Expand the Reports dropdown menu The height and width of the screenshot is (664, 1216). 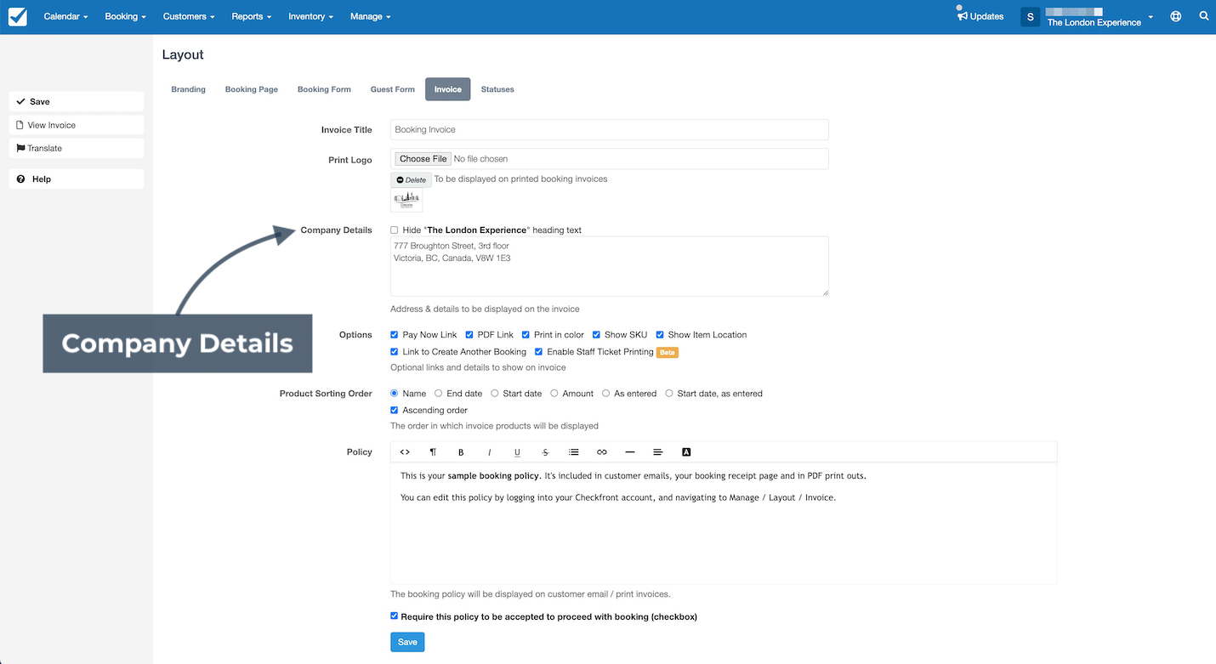(252, 16)
